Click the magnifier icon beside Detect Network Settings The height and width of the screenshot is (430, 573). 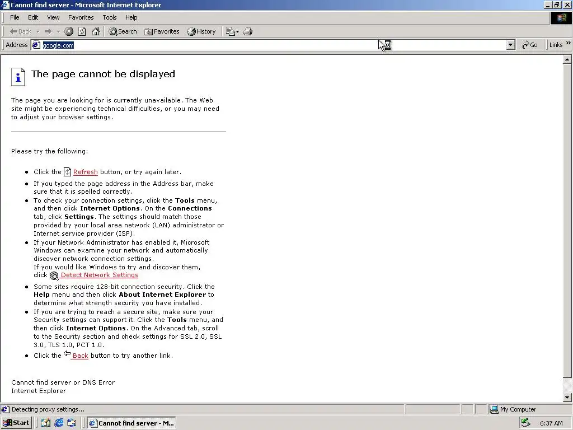pyautogui.click(x=54, y=275)
